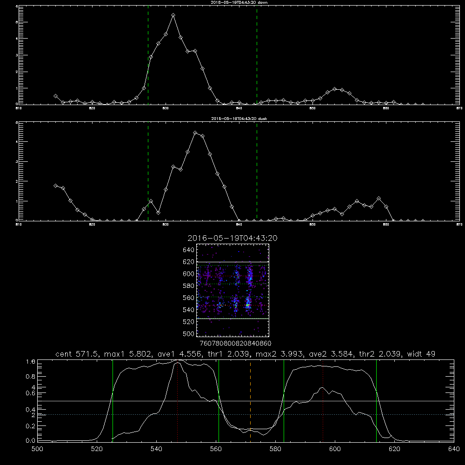Click bottom plot x-axis label 620
The height and width of the screenshot is (465, 465).
394,449
